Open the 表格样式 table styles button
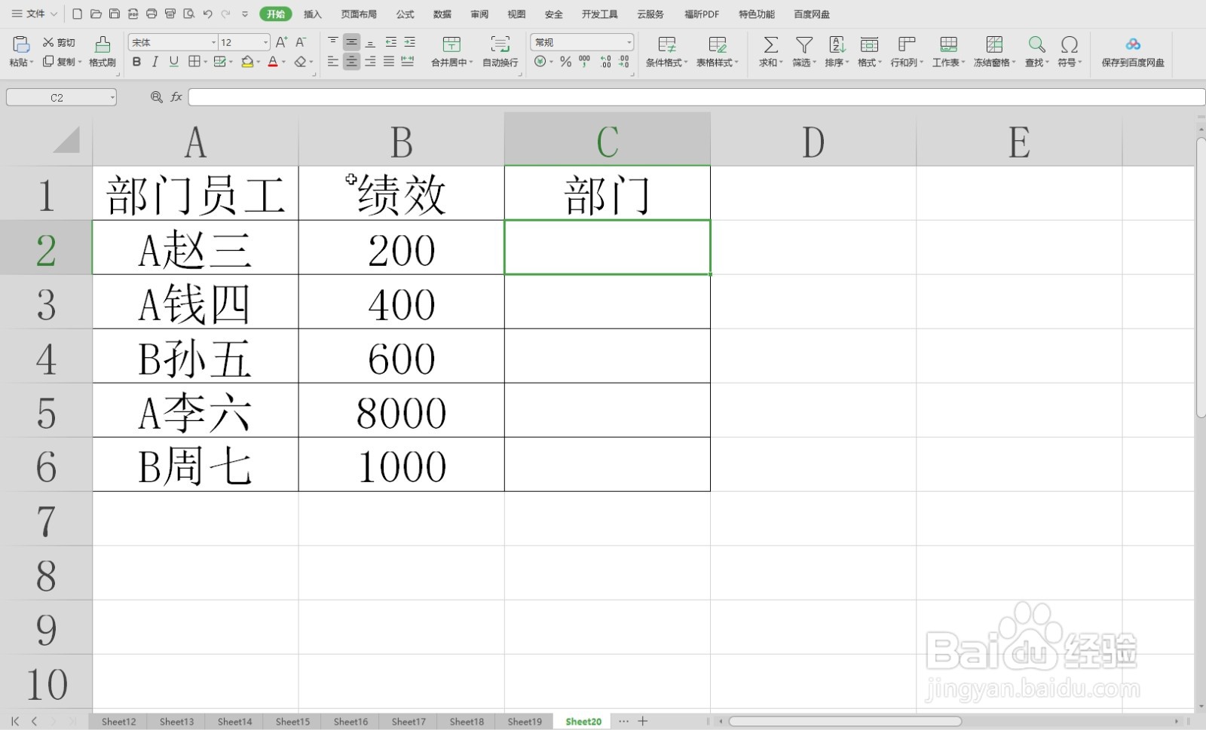Image resolution: width=1206 pixels, height=730 pixels. (718, 52)
